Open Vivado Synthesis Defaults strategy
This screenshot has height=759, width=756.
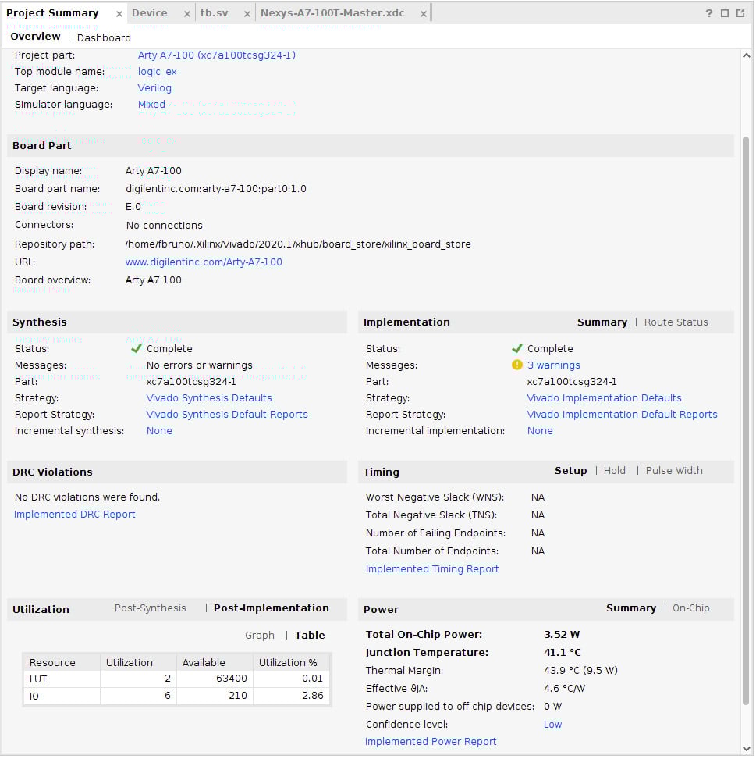209,398
